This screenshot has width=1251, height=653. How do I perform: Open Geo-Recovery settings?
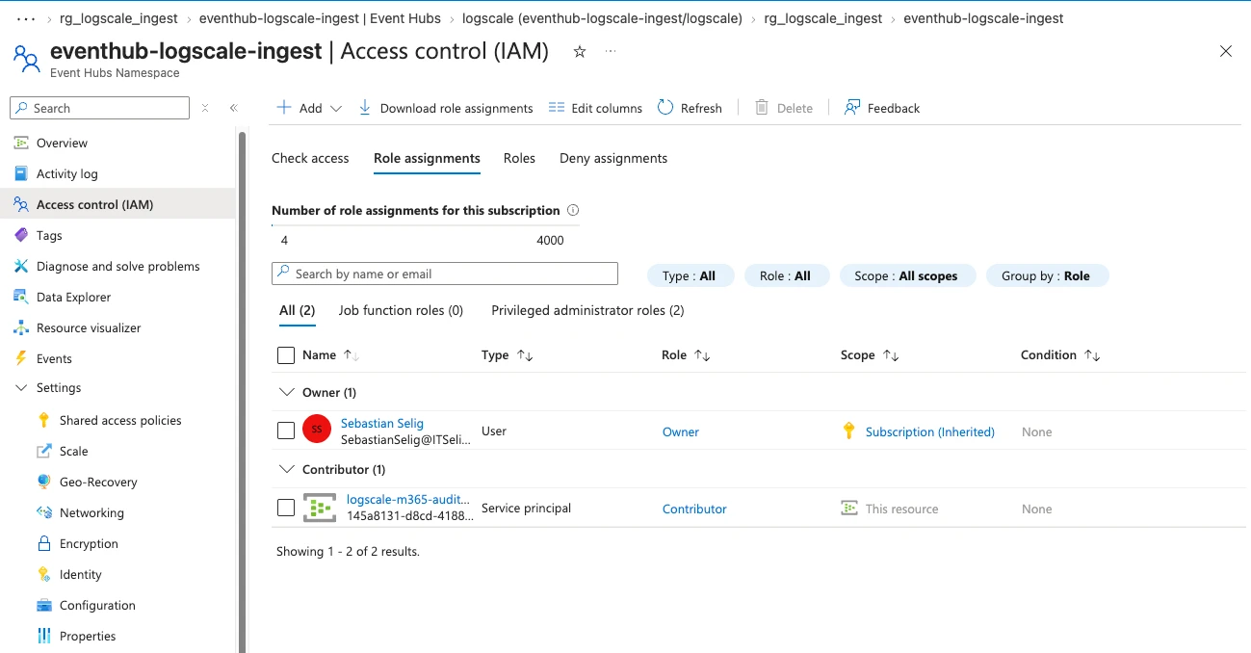point(98,482)
